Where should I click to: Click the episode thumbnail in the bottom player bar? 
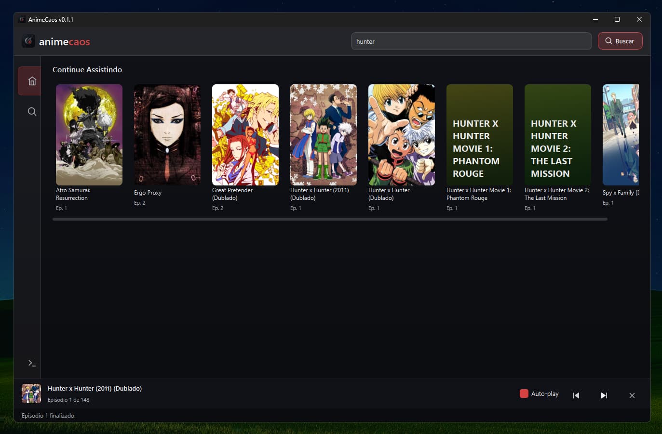(31, 394)
